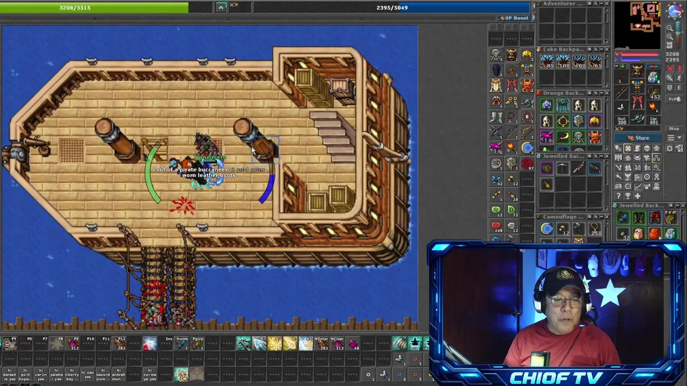This screenshot has width=687, height=386.
Task: Open the question mark help icon
Action: (x=618, y=195)
